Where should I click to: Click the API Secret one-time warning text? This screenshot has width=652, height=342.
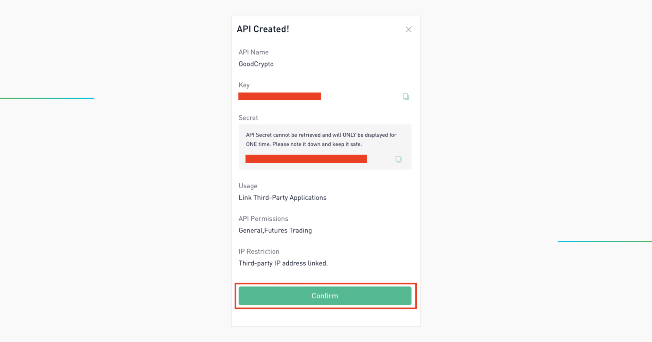click(x=321, y=139)
